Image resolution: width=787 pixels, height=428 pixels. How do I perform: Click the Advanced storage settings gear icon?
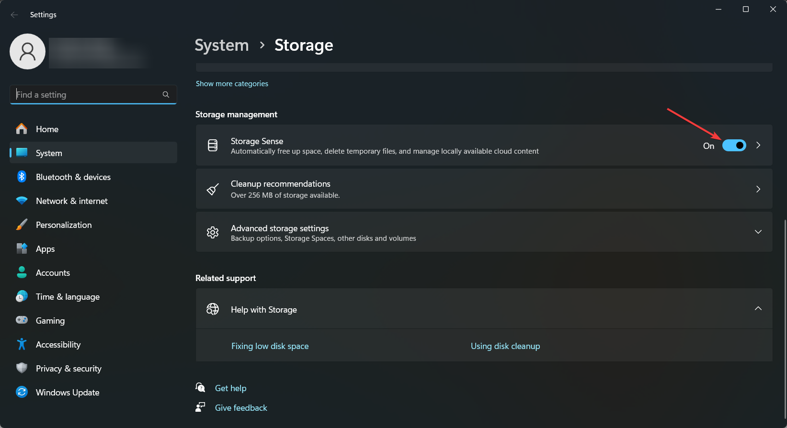tap(213, 232)
